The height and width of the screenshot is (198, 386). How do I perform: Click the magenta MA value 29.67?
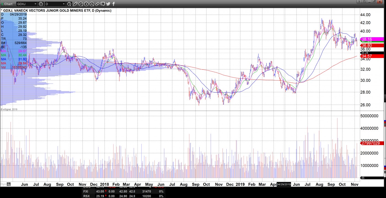22,51
